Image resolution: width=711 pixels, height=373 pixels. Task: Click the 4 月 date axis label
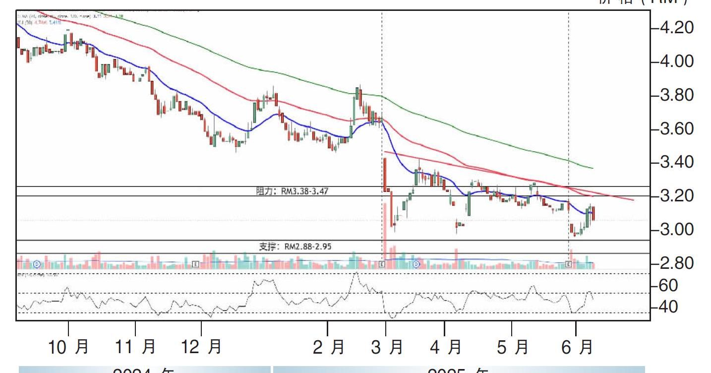tap(445, 347)
